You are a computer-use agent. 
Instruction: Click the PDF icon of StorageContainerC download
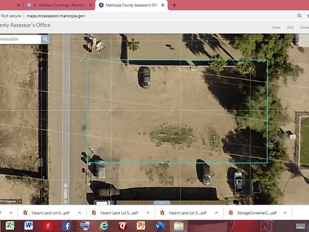click(231, 213)
